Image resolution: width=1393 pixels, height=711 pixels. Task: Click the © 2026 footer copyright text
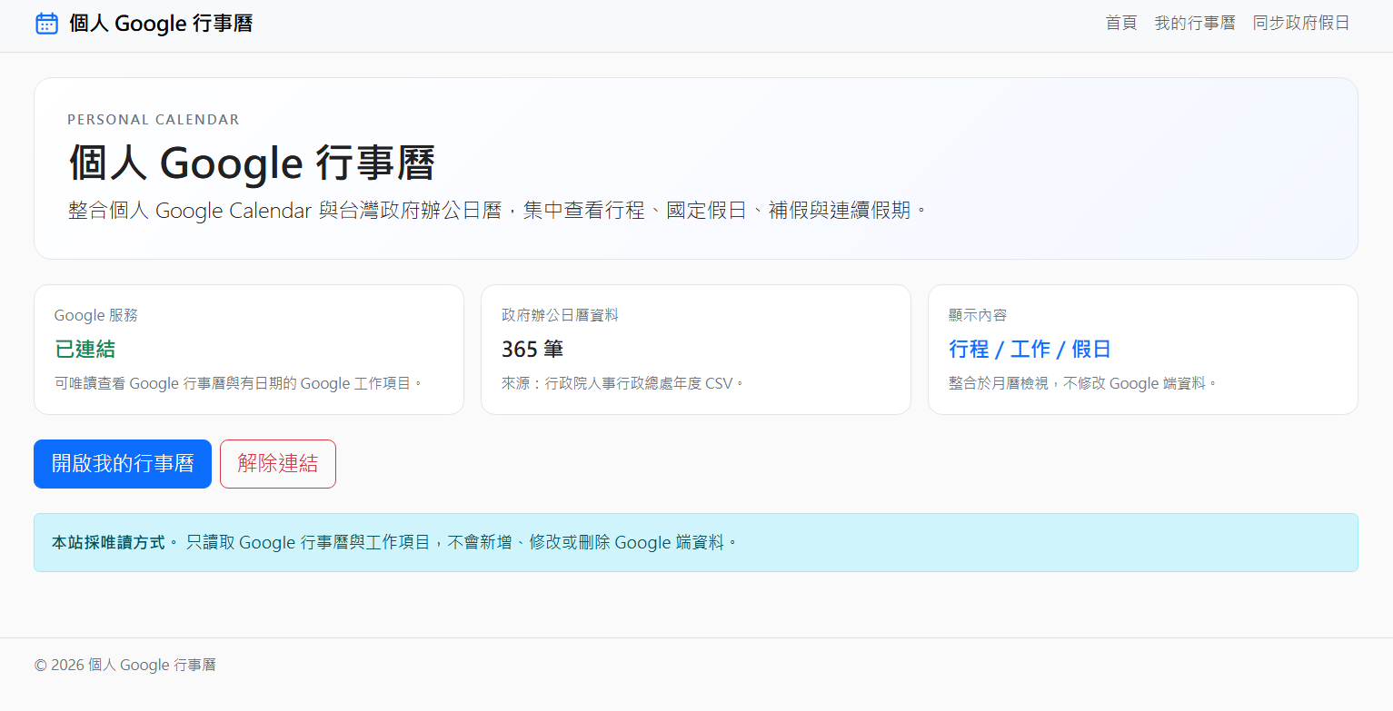(x=125, y=666)
